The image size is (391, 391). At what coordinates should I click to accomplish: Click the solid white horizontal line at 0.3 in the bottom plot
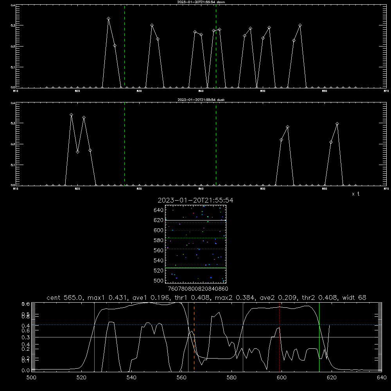coord(206,337)
